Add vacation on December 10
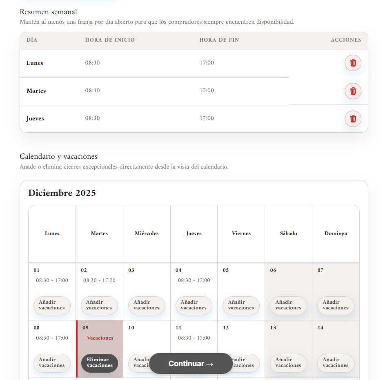The width and height of the screenshot is (383, 380). (139, 363)
